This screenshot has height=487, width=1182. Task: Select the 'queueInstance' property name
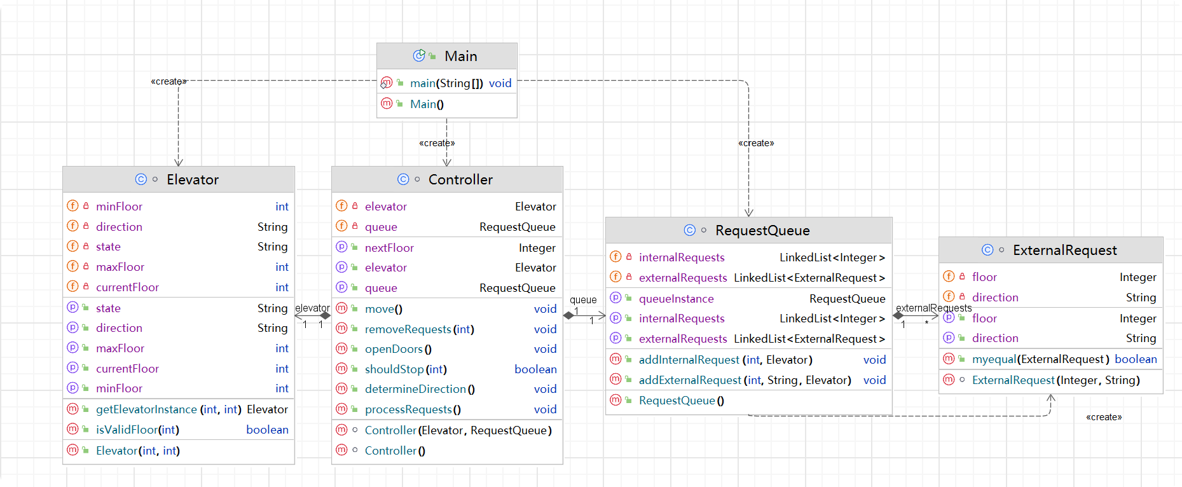(x=677, y=299)
